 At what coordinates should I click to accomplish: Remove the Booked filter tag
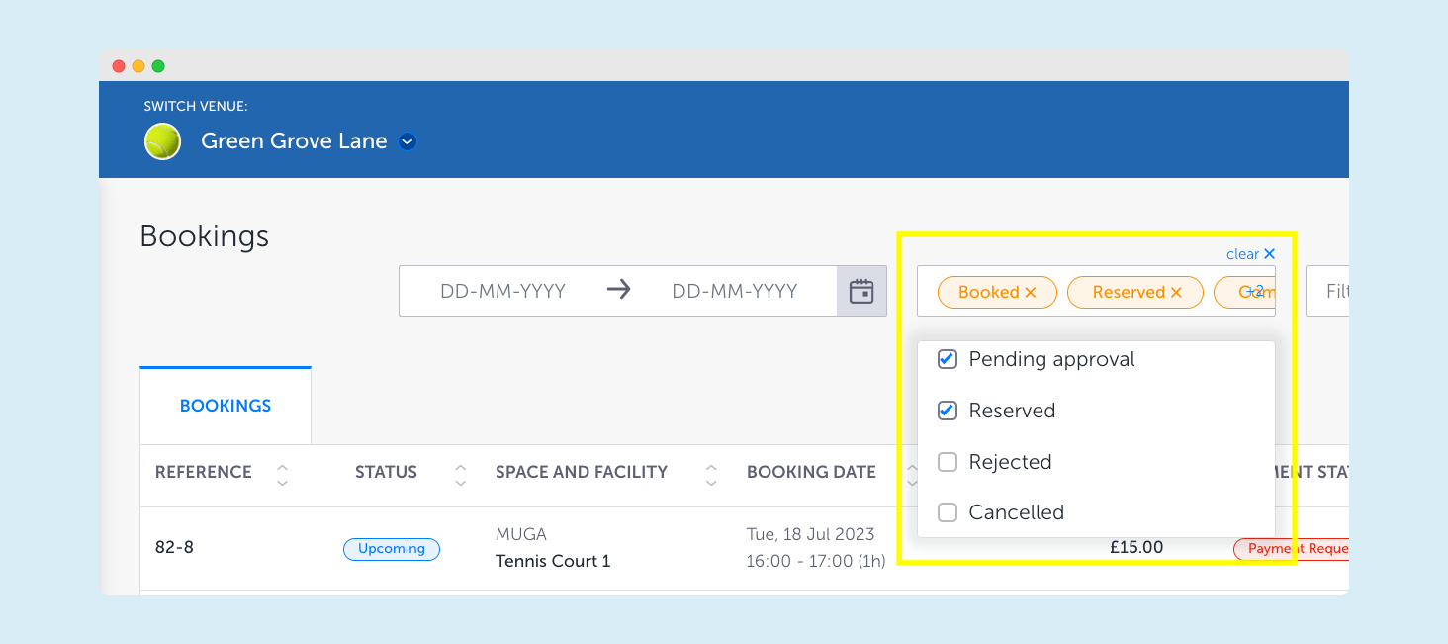tap(1030, 292)
